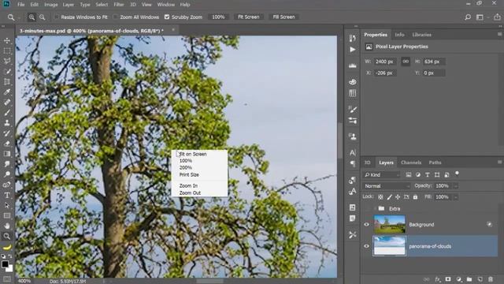Choose Fit on Screen in context menu

[193, 155]
